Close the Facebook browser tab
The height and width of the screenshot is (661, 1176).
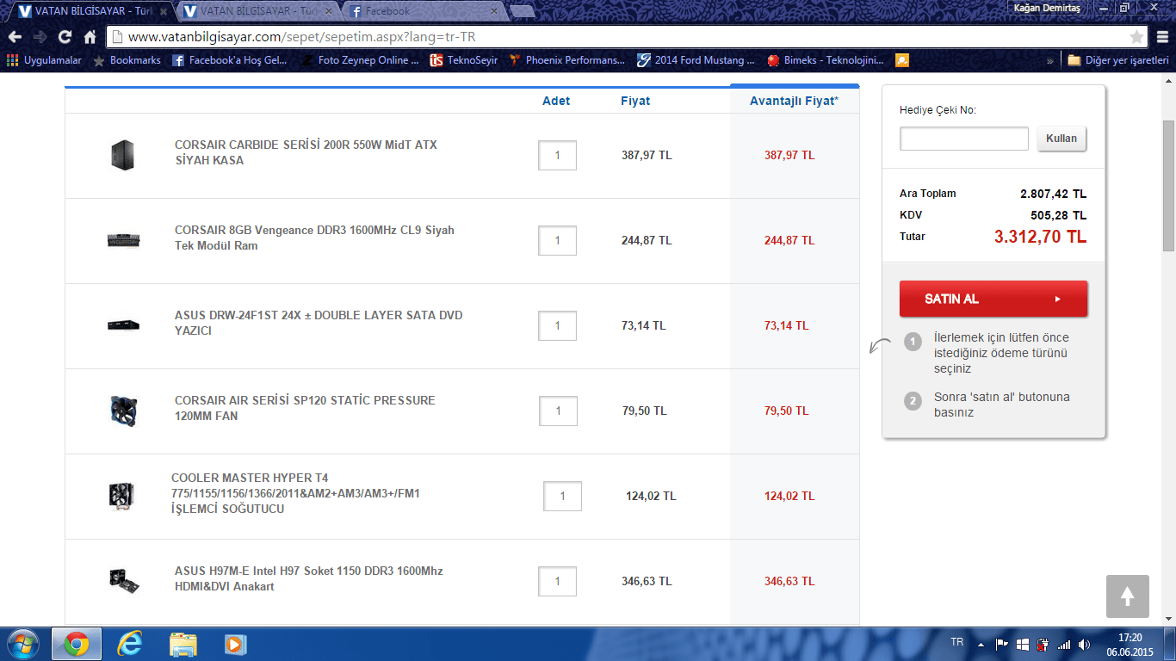point(494,11)
